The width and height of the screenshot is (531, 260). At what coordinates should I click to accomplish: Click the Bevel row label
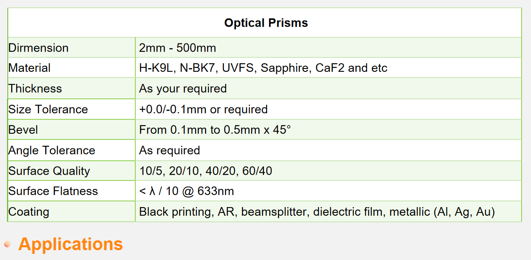(x=23, y=130)
